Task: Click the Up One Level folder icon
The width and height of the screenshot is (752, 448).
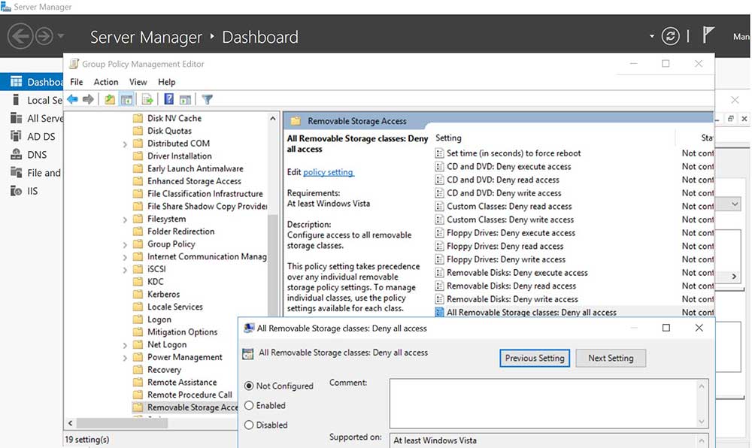Action: pyautogui.click(x=110, y=99)
